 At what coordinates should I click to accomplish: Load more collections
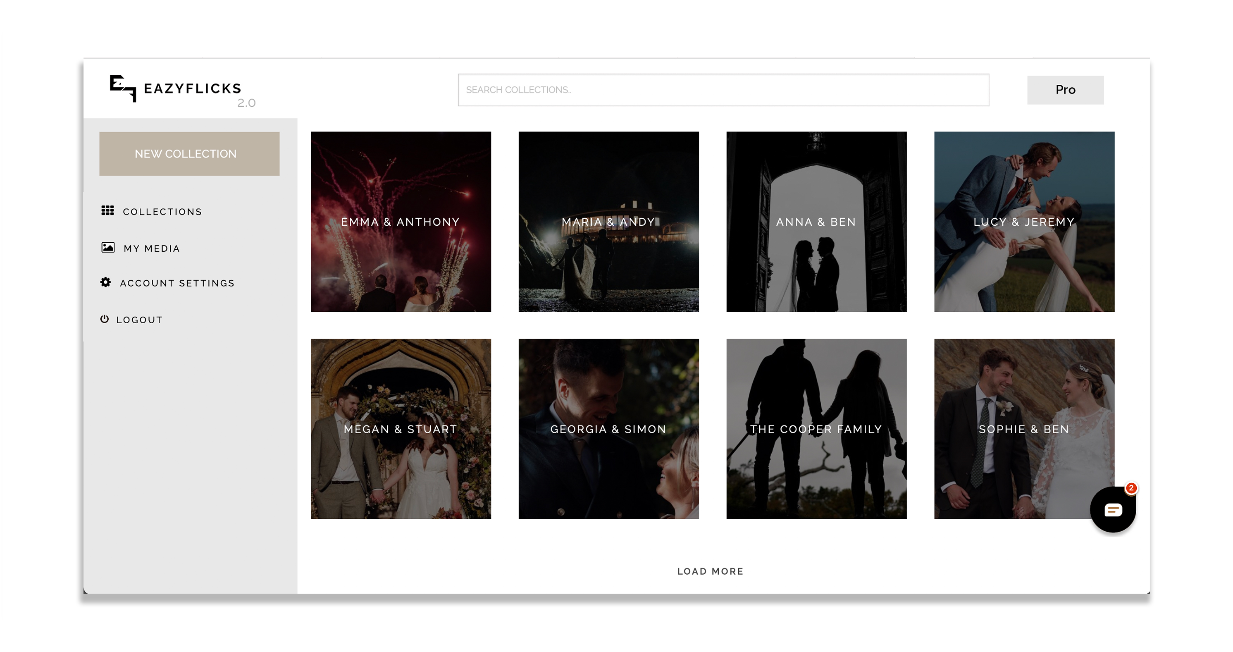[x=710, y=571]
